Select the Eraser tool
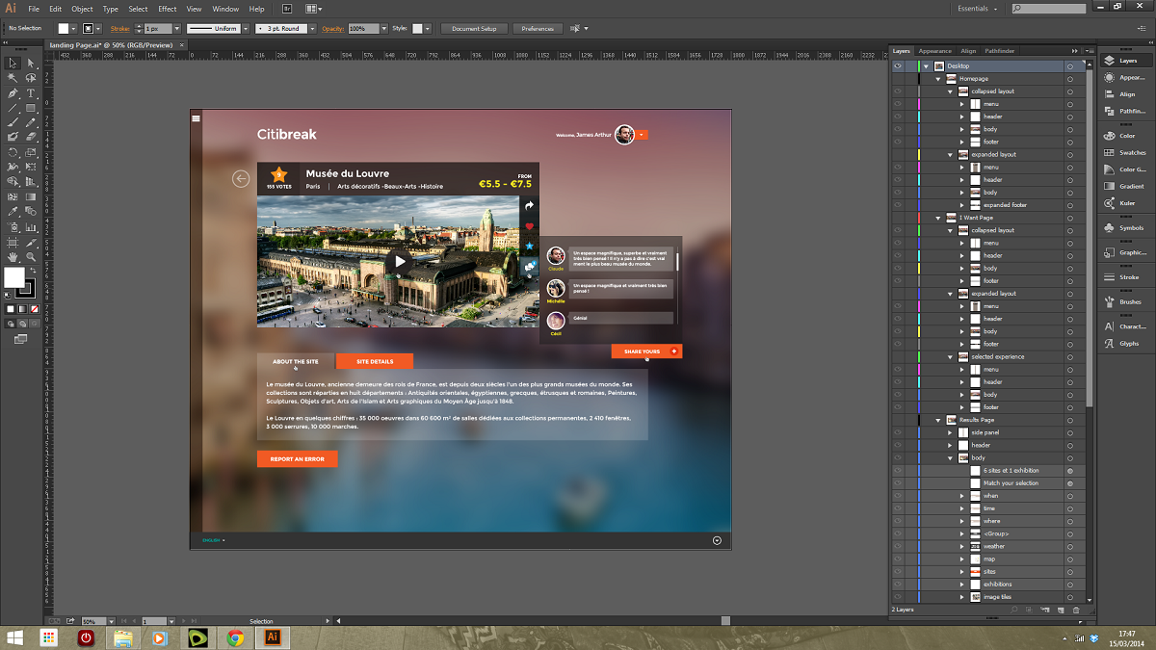This screenshot has width=1156, height=650. [31, 137]
